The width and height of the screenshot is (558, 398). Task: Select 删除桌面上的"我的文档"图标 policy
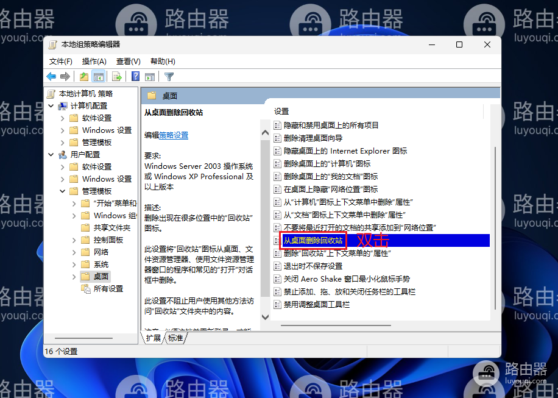[x=331, y=177]
